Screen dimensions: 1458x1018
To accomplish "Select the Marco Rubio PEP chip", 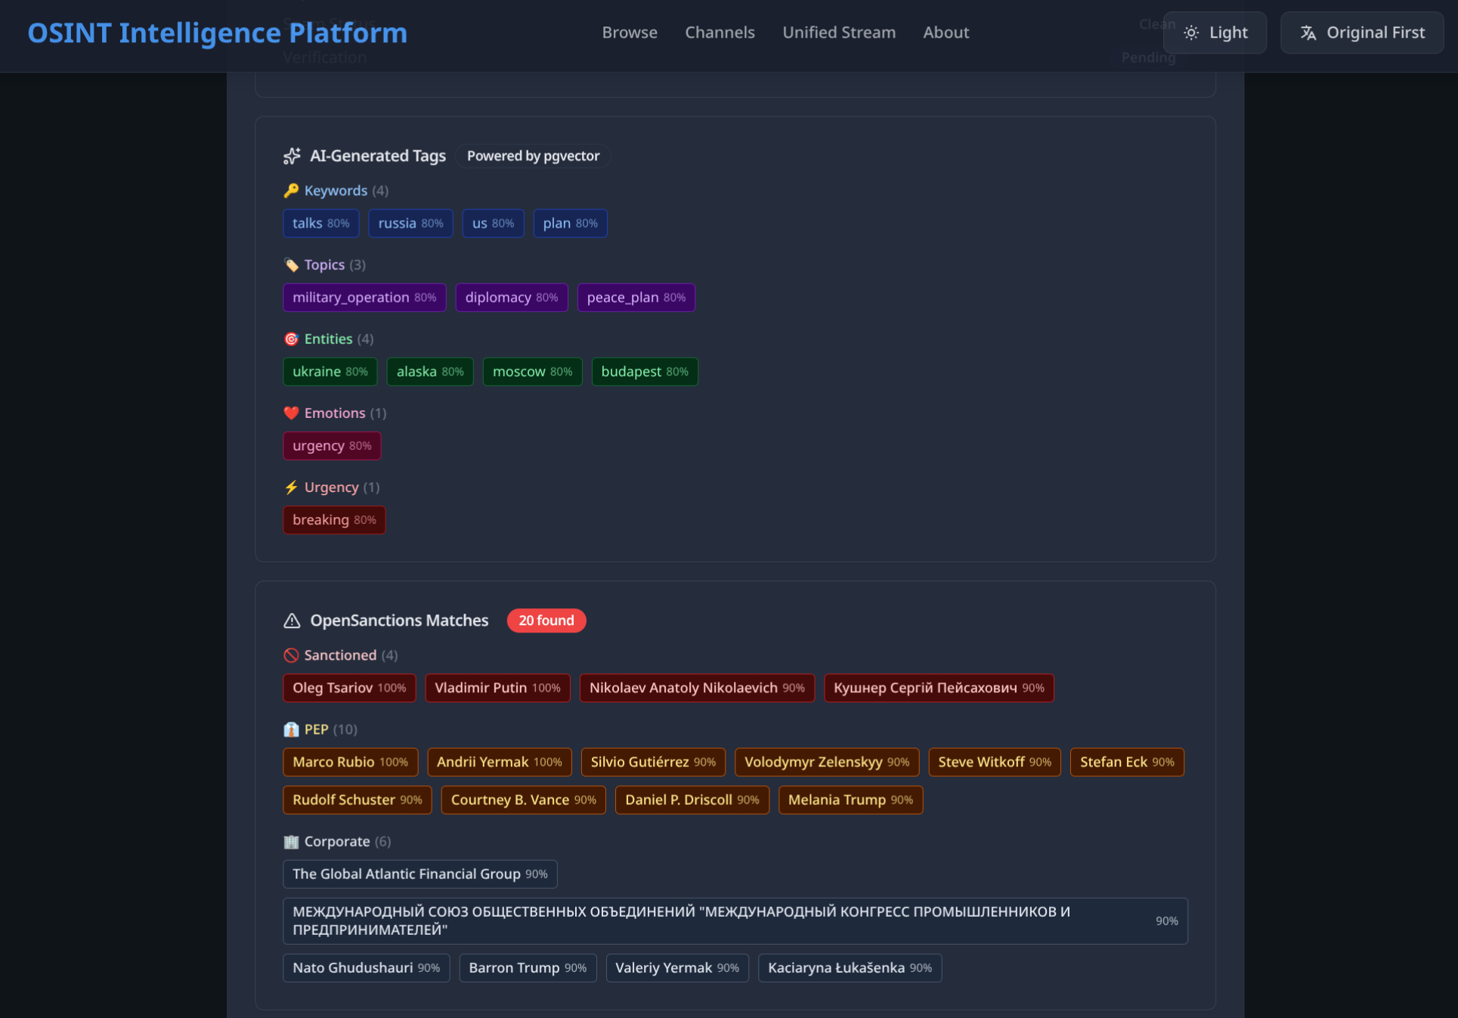I will [x=349, y=762].
